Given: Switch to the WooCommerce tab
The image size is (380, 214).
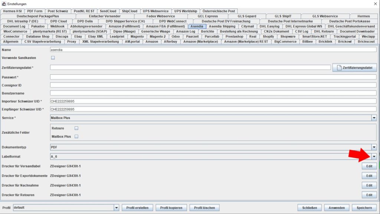Looking at the screenshot, I should point(15,31).
